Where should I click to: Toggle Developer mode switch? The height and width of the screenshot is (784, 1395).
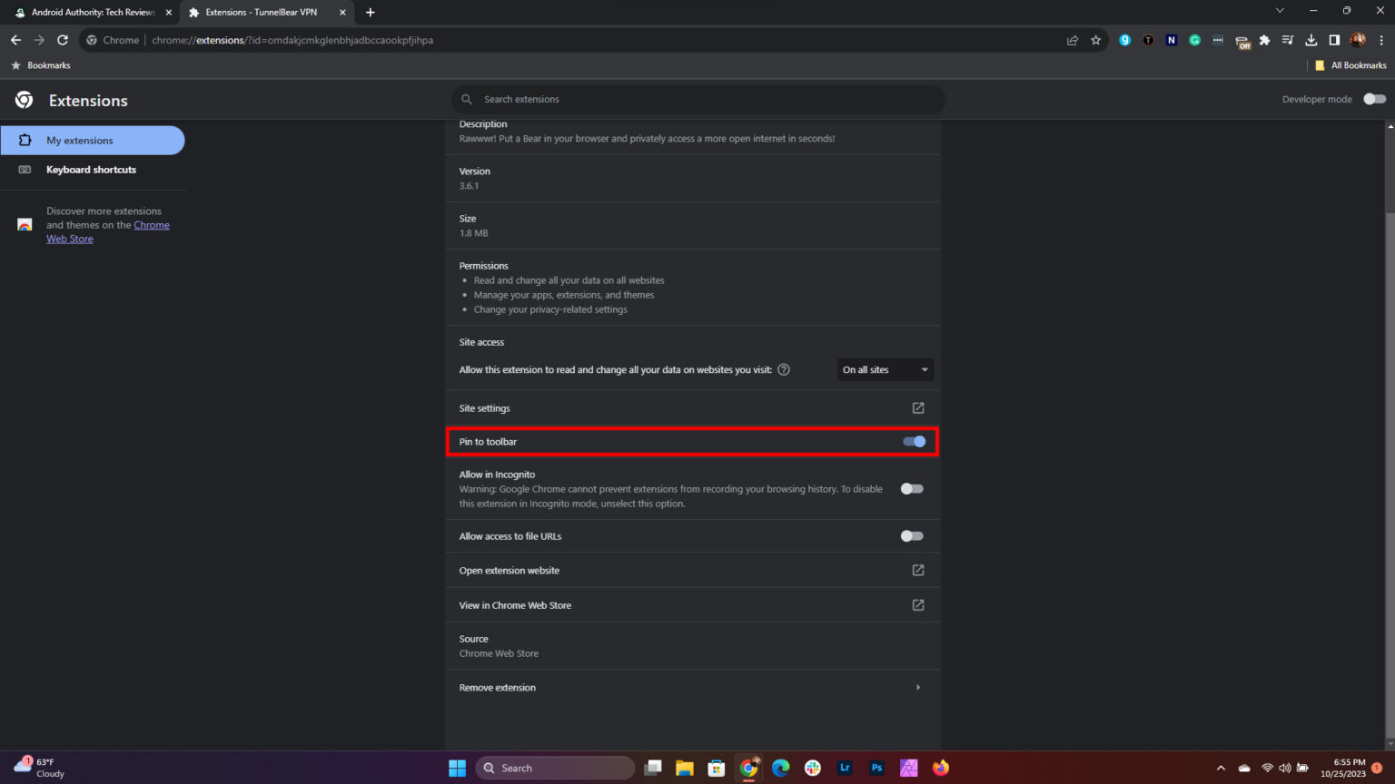pos(1374,99)
